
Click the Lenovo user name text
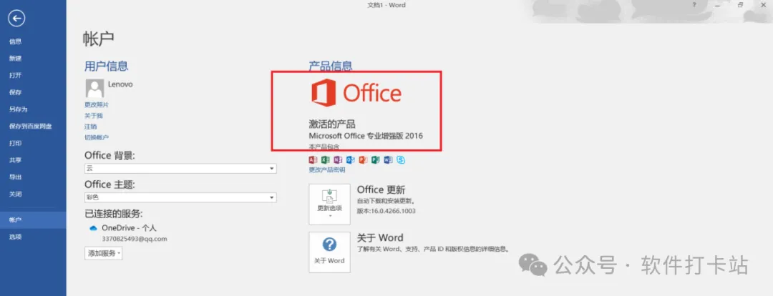(x=120, y=84)
